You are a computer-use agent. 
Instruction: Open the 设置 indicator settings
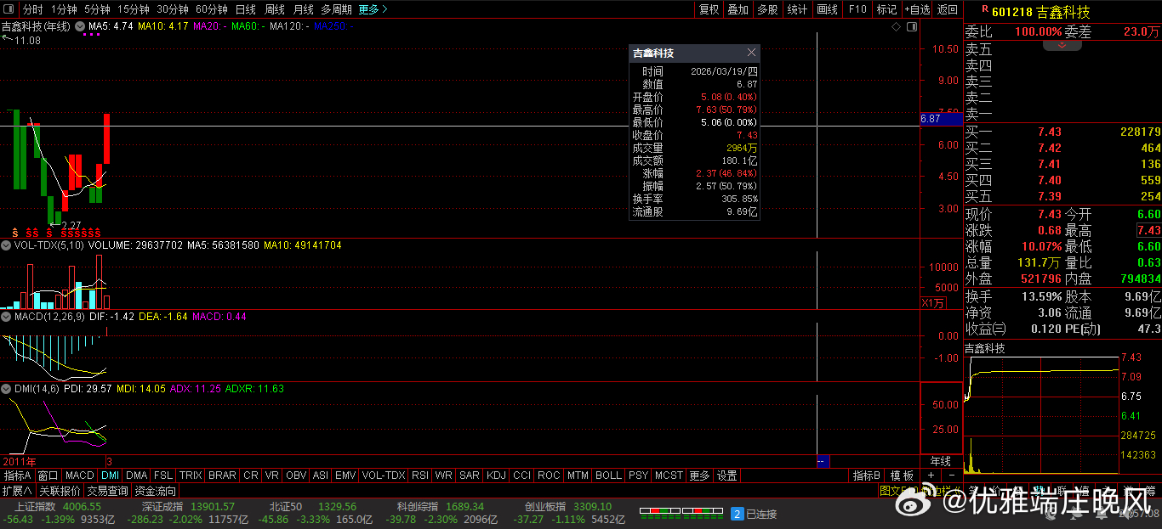[727, 476]
